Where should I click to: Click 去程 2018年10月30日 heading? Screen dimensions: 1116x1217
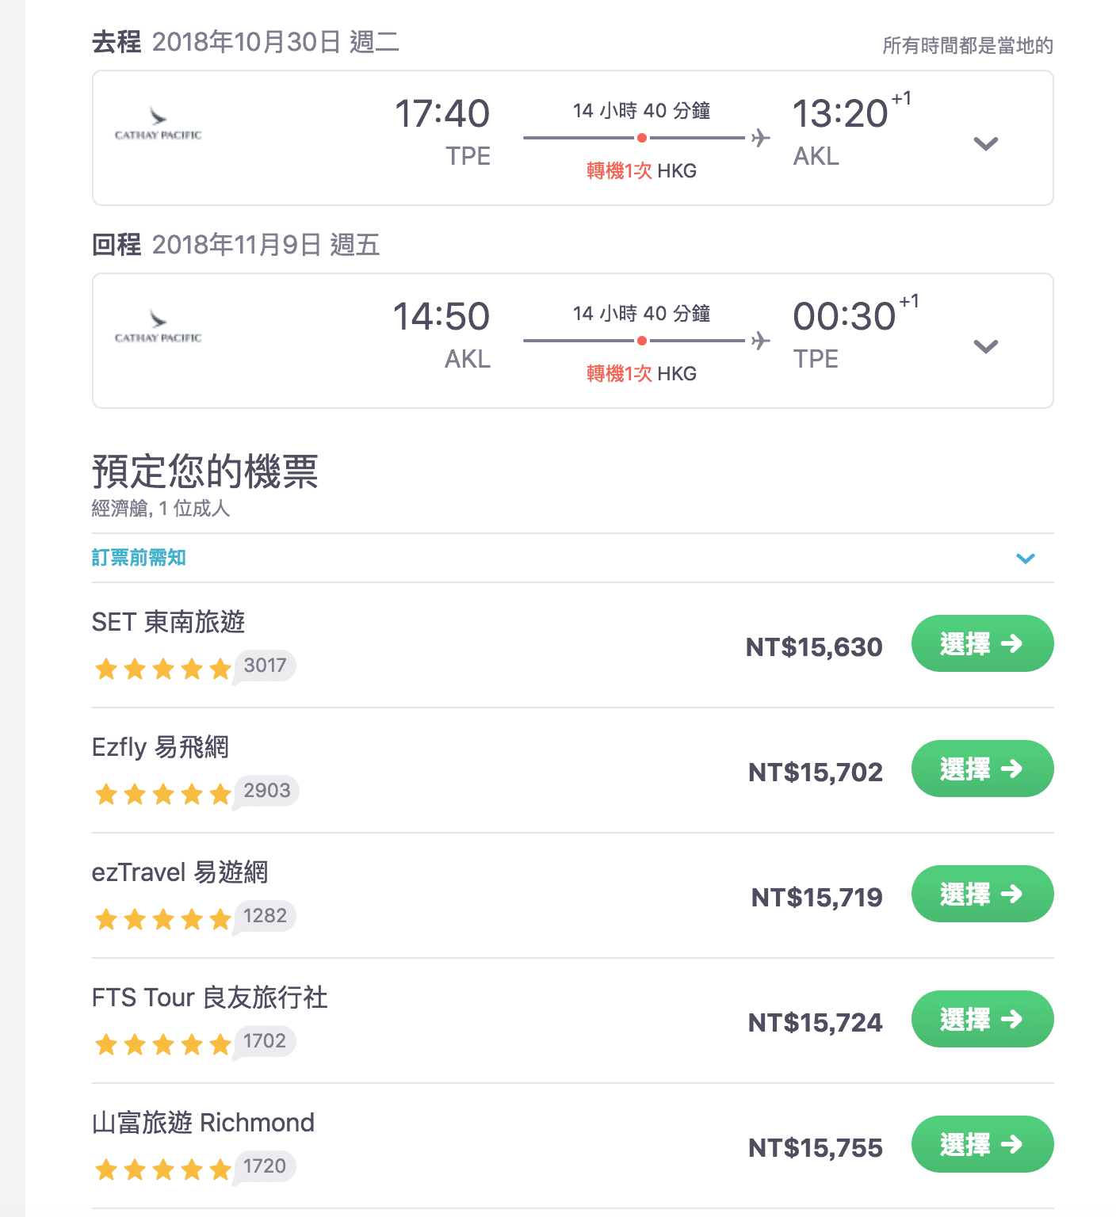[246, 42]
